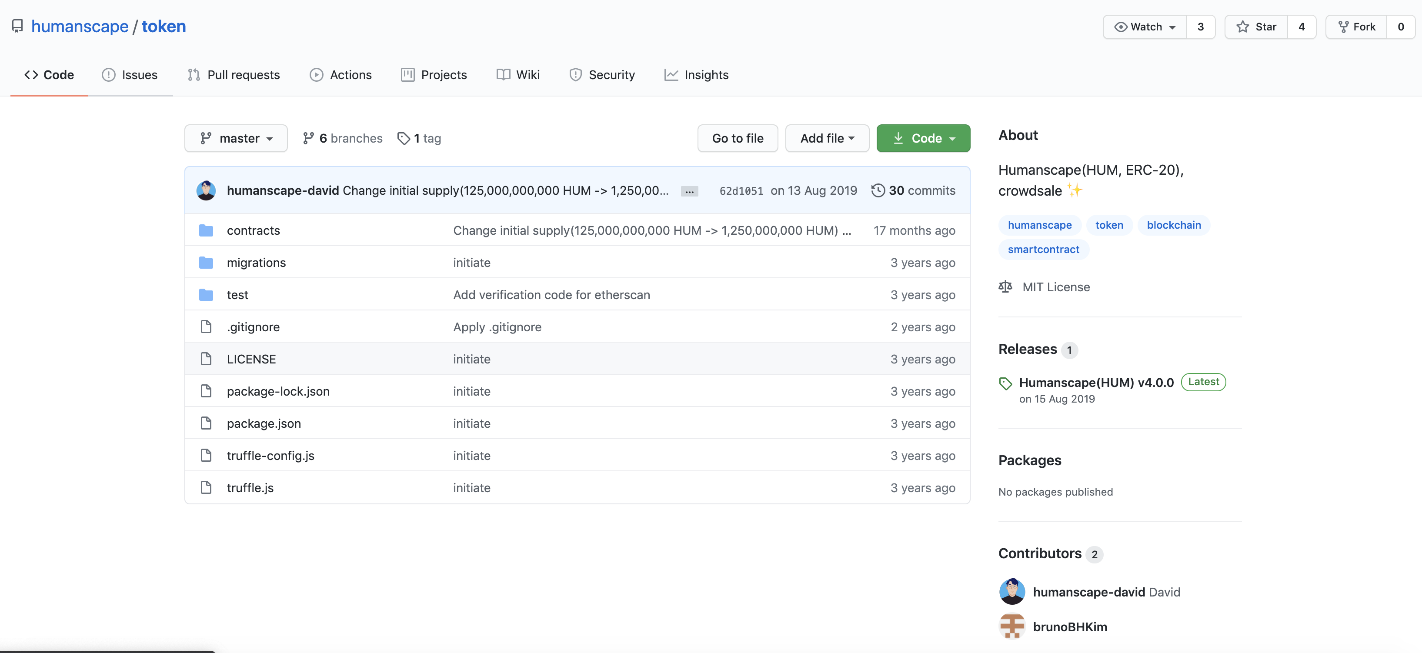Click the smartcontract topic tag

click(1043, 249)
